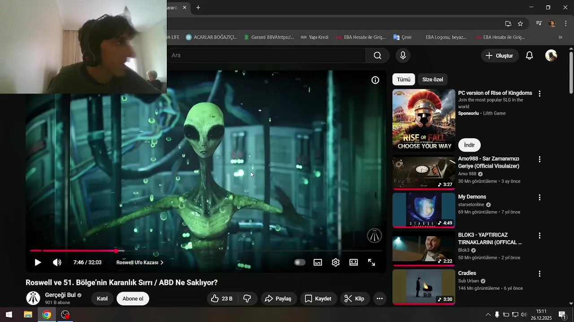Open the Gerçeği Bul channel name link

[x=60, y=295]
